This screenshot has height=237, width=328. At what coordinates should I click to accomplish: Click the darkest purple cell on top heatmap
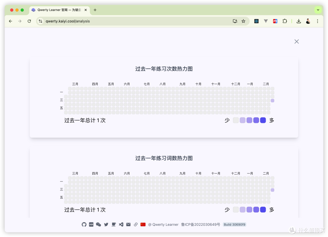pos(272,100)
